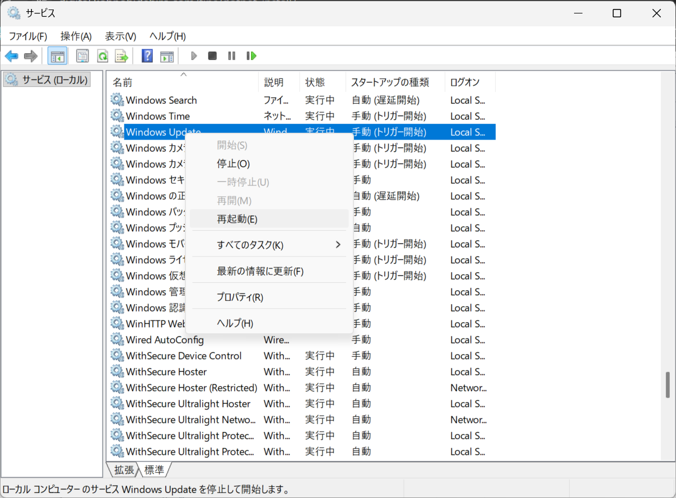Open the blue help question mark icon
The image size is (676, 498).
click(147, 56)
